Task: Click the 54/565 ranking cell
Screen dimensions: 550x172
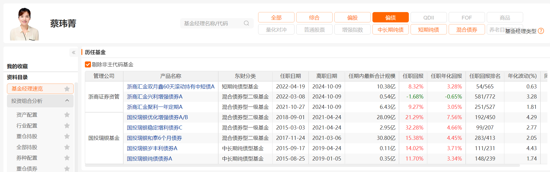Action: (485, 86)
